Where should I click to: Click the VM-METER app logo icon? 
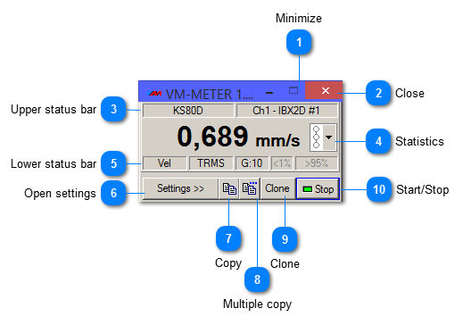(x=155, y=94)
